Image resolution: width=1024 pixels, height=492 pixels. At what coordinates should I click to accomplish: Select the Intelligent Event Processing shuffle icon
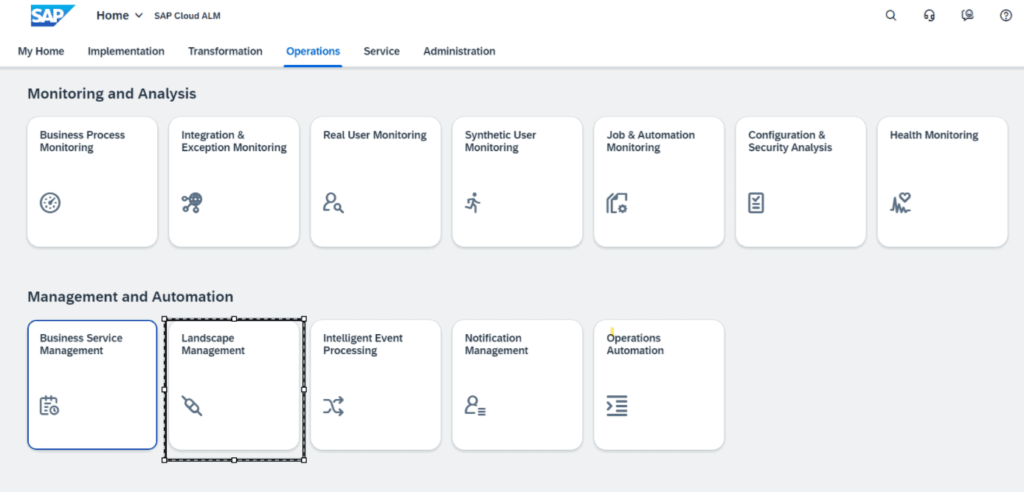pos(333,405)
